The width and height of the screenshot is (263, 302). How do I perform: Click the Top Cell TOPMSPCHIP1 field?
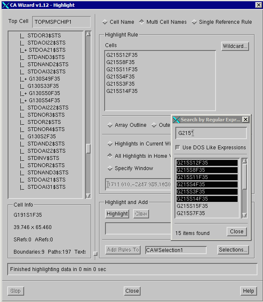[61, 22]
